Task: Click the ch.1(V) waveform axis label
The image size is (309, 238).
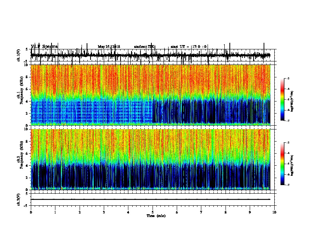Action: [x=19, y=55]
